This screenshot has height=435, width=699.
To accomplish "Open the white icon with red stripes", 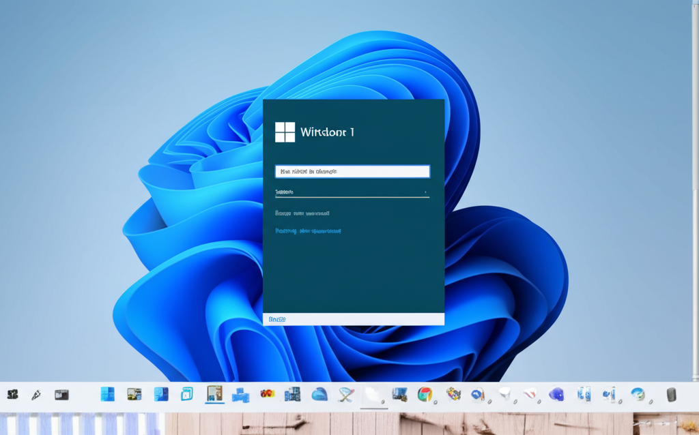I will 530,393.
